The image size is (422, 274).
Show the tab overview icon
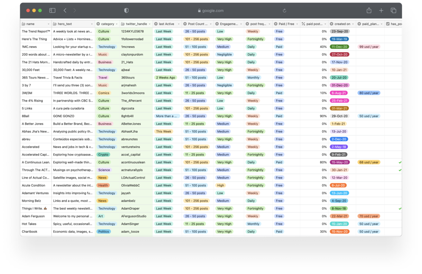pos(393,11)
